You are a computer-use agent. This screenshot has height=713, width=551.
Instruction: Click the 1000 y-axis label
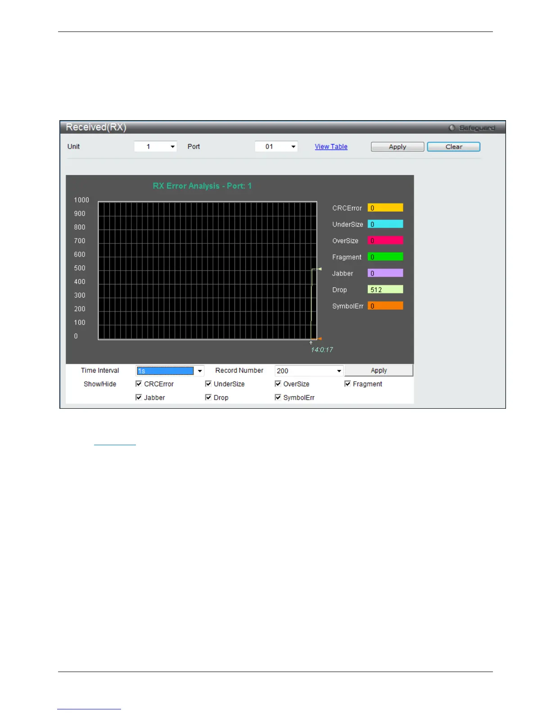(x=81, y=200)
